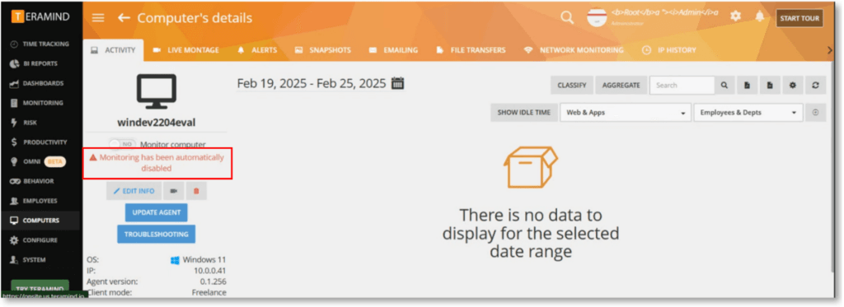Click the 10.0.0.41 IP address
Screen dimensions: 844x307
(210, 271)
